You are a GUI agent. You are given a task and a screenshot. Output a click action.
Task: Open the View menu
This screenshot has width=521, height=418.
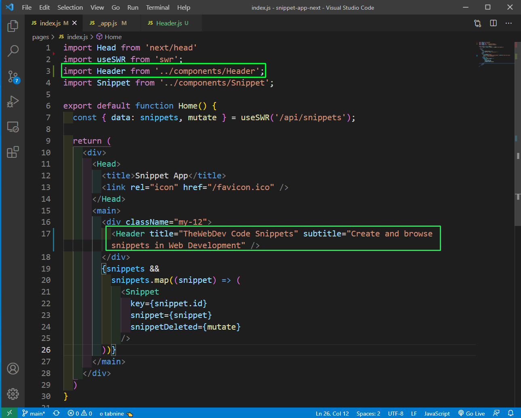click(x=97, y=7)
